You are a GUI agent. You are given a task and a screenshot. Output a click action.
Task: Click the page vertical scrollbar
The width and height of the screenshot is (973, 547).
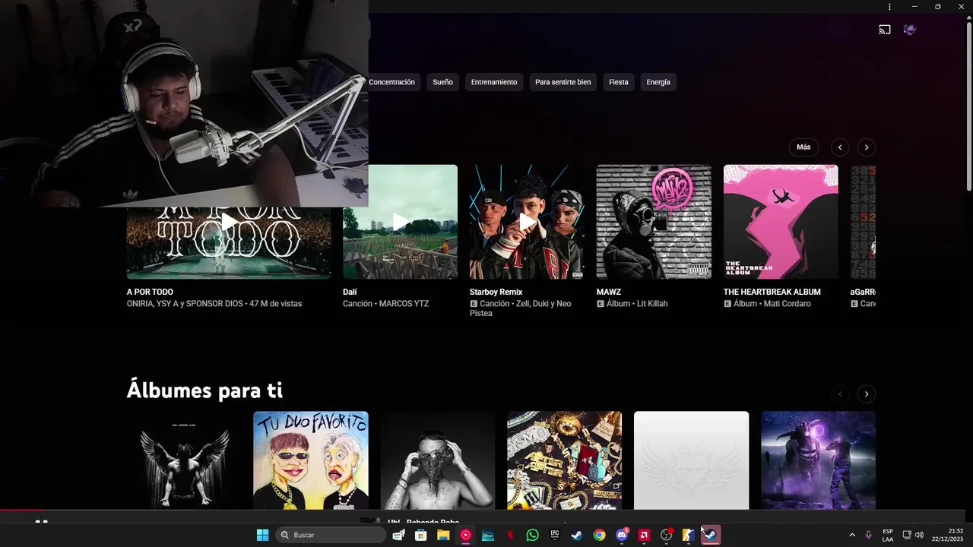(968, 106)
